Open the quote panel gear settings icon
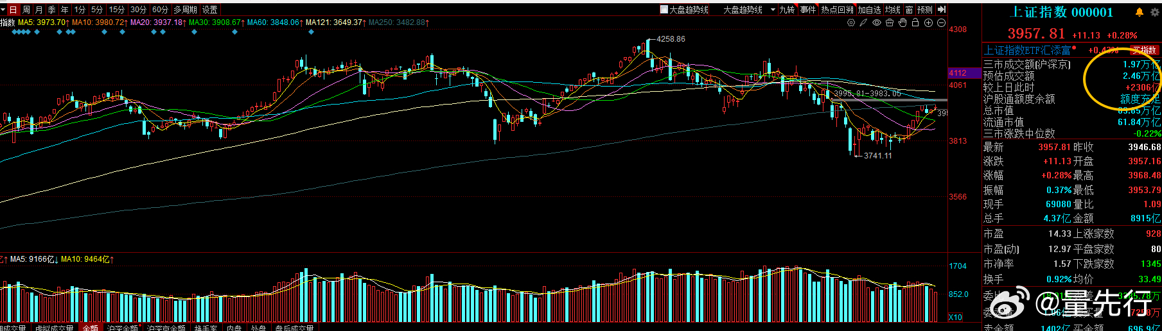 pyautogui.click(x=1154, y=12)
